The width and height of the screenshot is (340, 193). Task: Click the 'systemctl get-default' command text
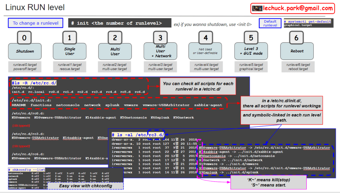click(x=309, y=21)
